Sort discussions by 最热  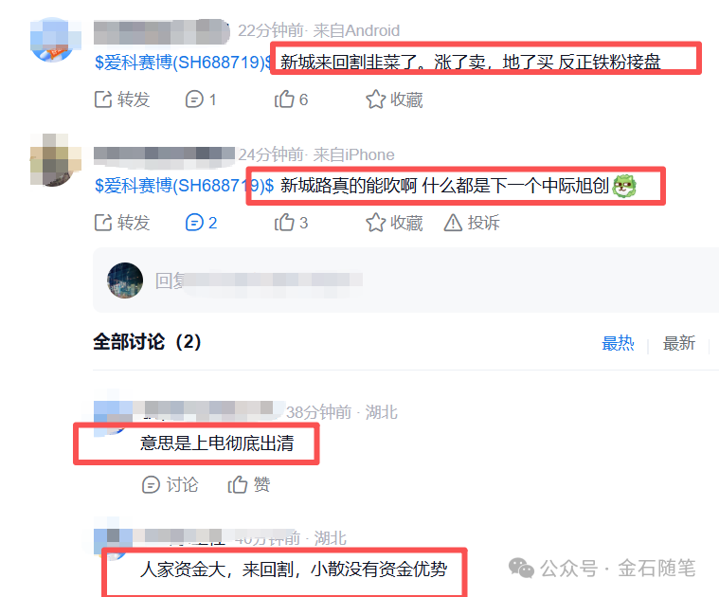[x=618, y=343]
